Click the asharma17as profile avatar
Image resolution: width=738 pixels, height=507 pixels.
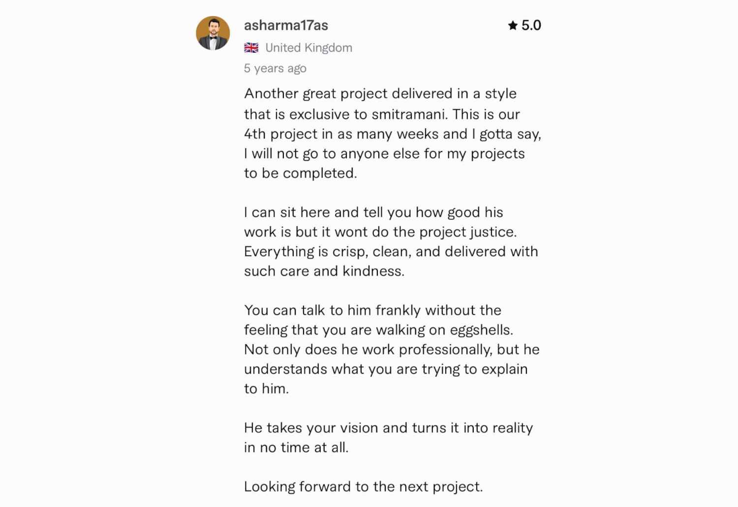coord(213,33)
